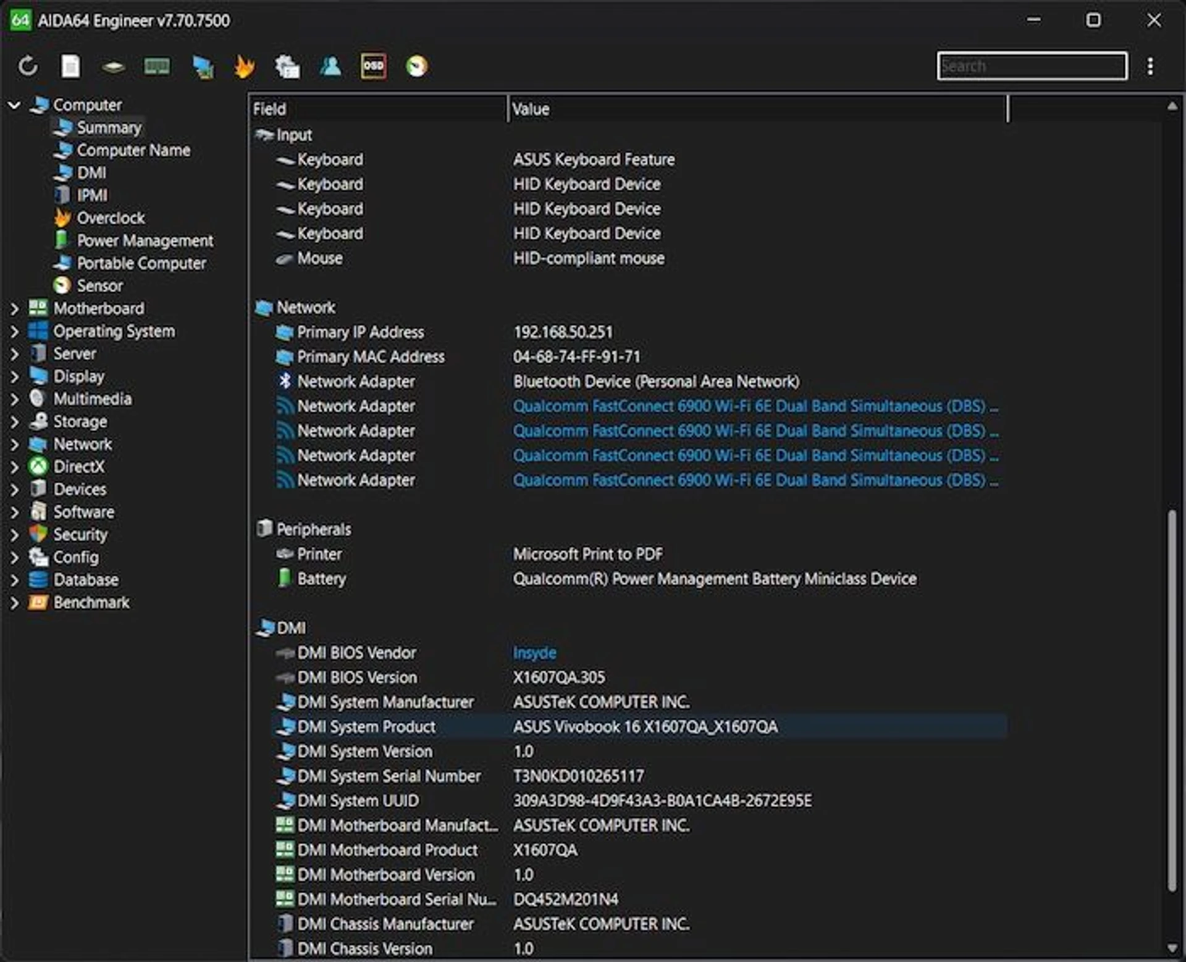Open the first Qualcomm FastConnect 6900 link
The image size is (1186, 962).
pyautogui.click(x=755, y=406)
